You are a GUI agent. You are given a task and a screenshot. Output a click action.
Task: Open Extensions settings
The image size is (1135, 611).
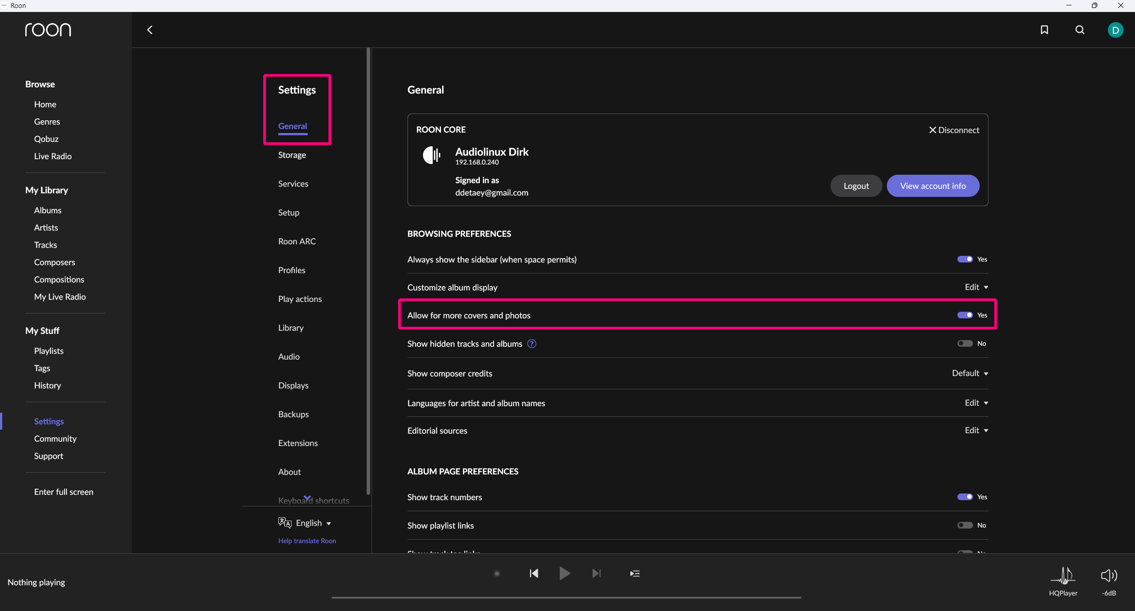298,443
